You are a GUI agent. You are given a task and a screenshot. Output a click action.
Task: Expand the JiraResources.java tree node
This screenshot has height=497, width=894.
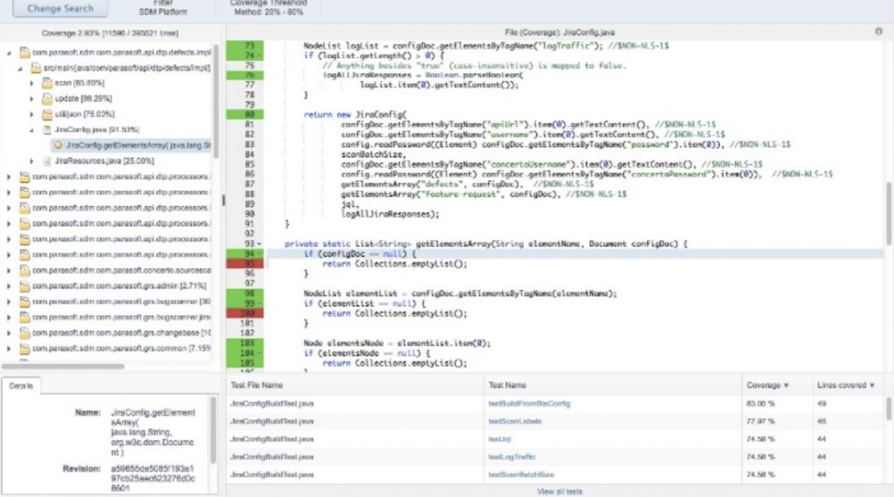(x=32, y=161)
